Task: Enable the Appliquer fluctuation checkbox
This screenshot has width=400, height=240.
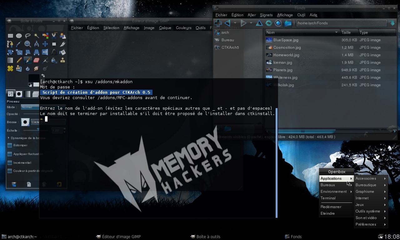Action: click(x=10, y=154)
